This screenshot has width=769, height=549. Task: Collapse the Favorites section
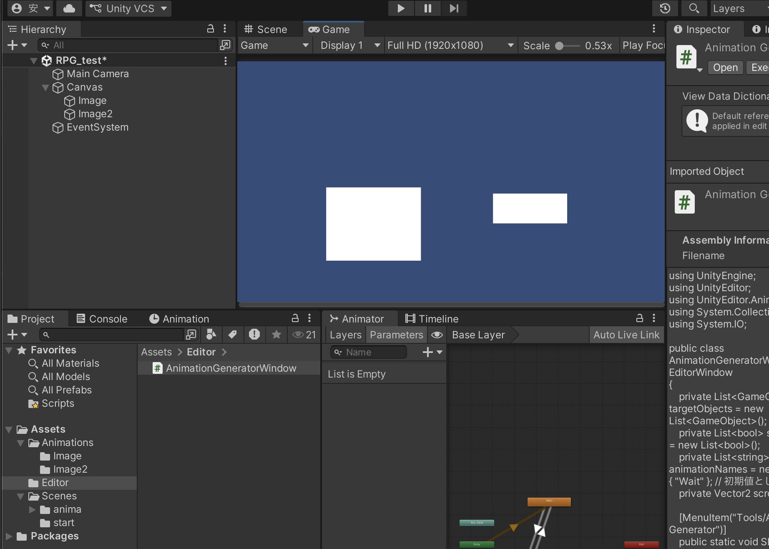click(9, 350)
